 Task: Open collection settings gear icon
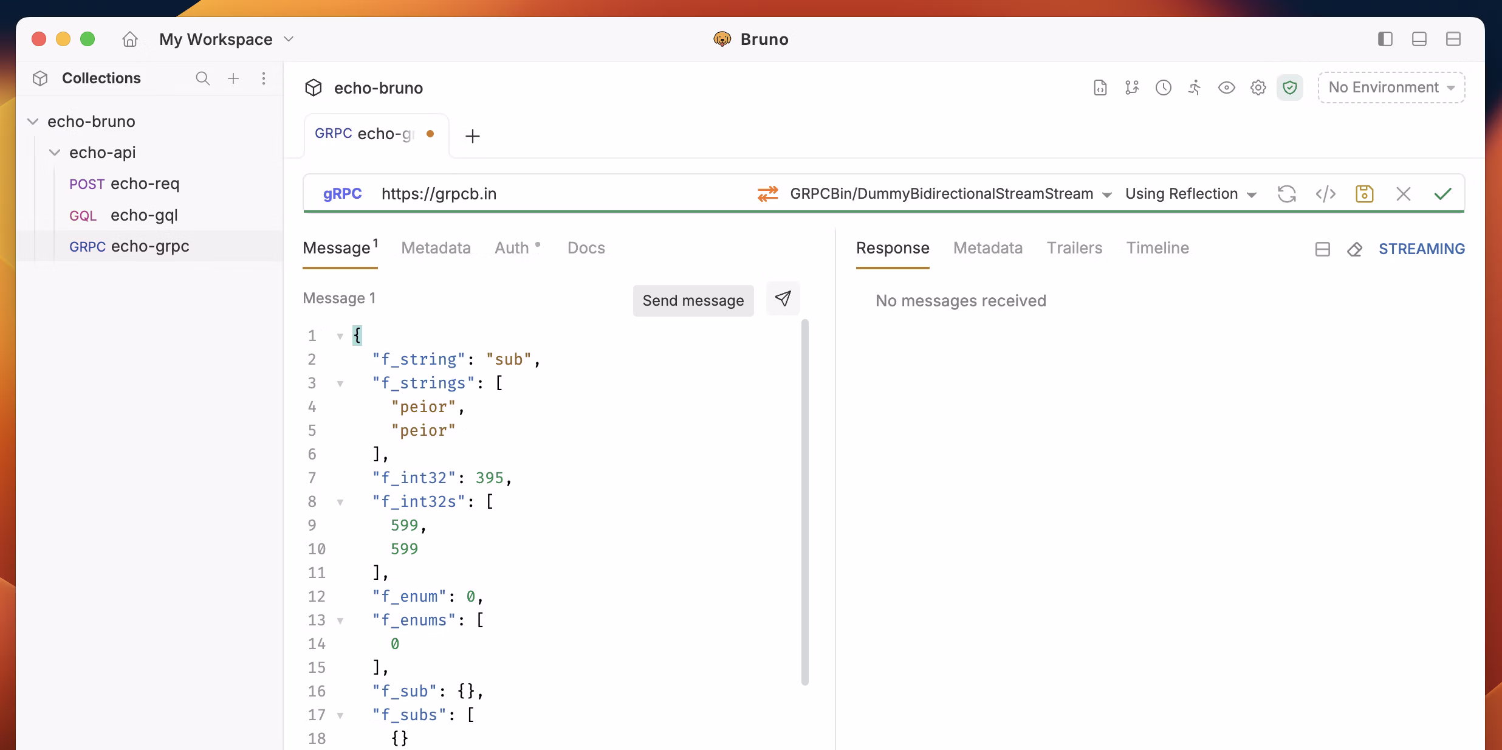point(1258,88)
